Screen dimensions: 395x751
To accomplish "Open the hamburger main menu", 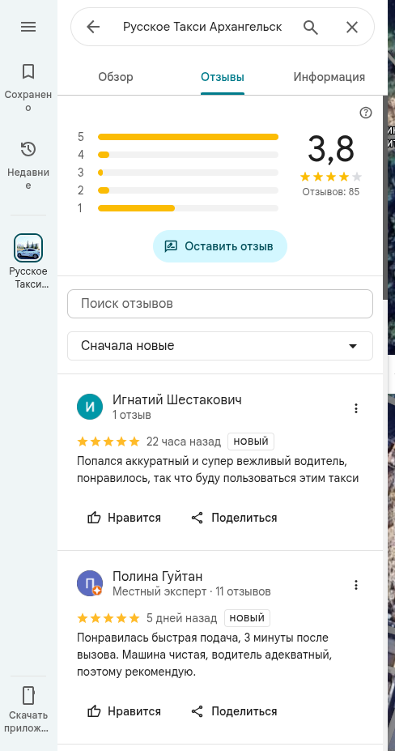I will coord(28,28).
